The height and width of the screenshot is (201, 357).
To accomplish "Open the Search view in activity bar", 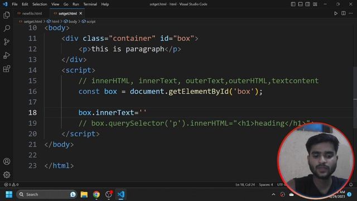I will click(x=7, y=28).
